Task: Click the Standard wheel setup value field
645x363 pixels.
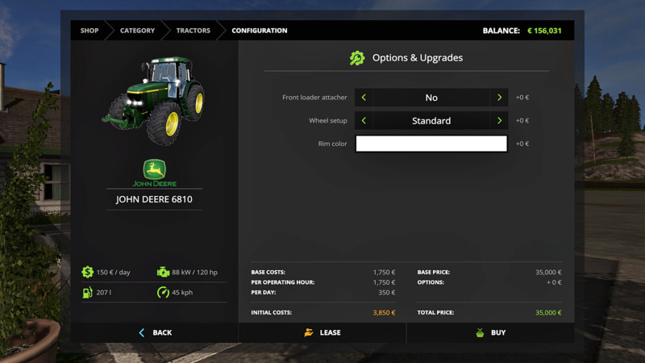Action: pyautogui.click(x=431, y=121)
